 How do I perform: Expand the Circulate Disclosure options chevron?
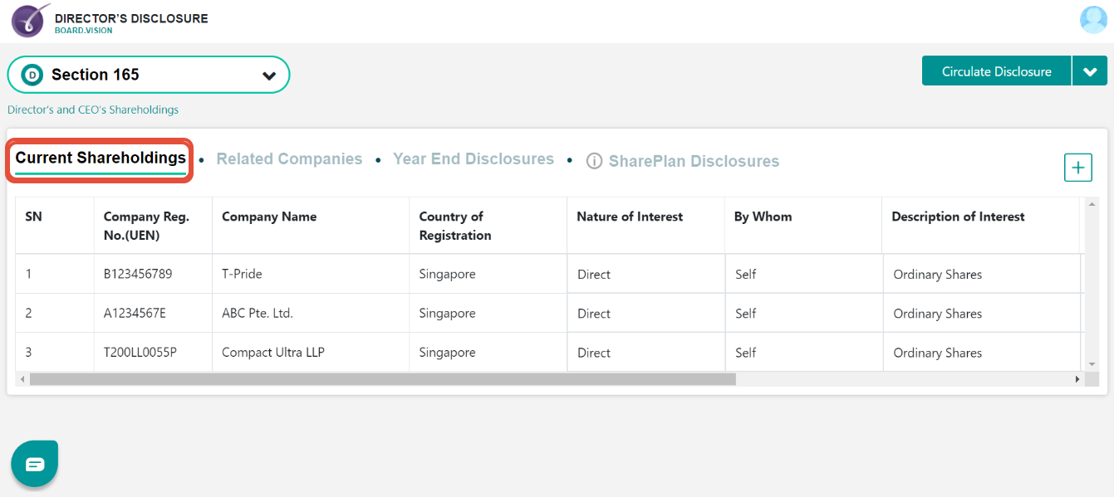[x=1090, y=71]
